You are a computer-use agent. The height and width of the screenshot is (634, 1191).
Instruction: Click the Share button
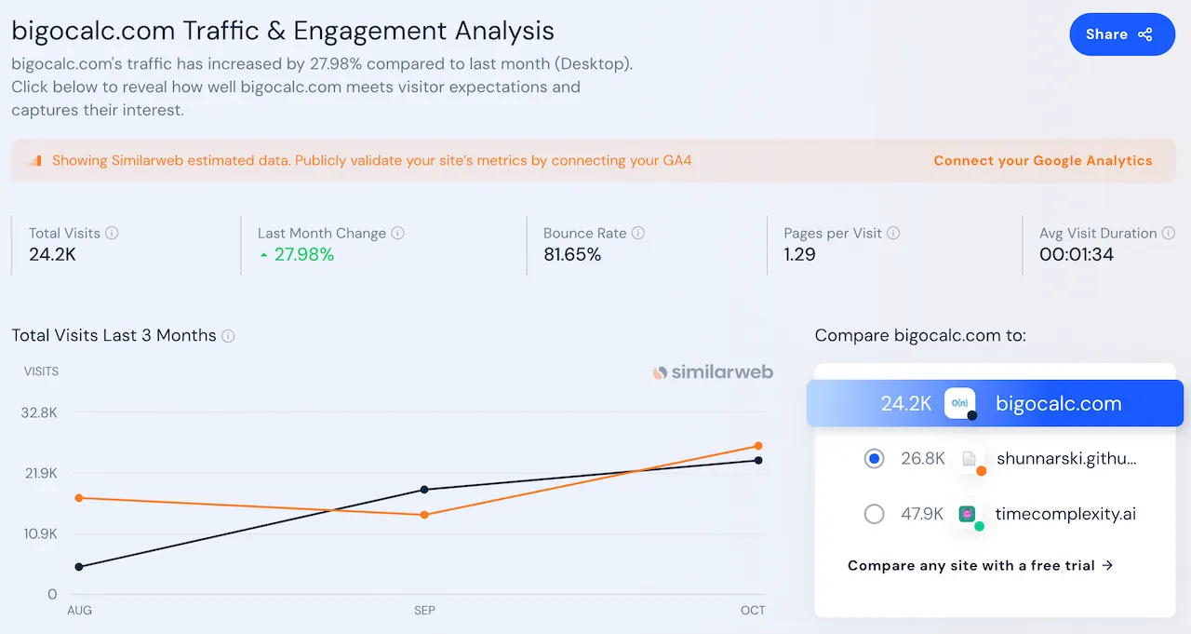pos(1122,34)
